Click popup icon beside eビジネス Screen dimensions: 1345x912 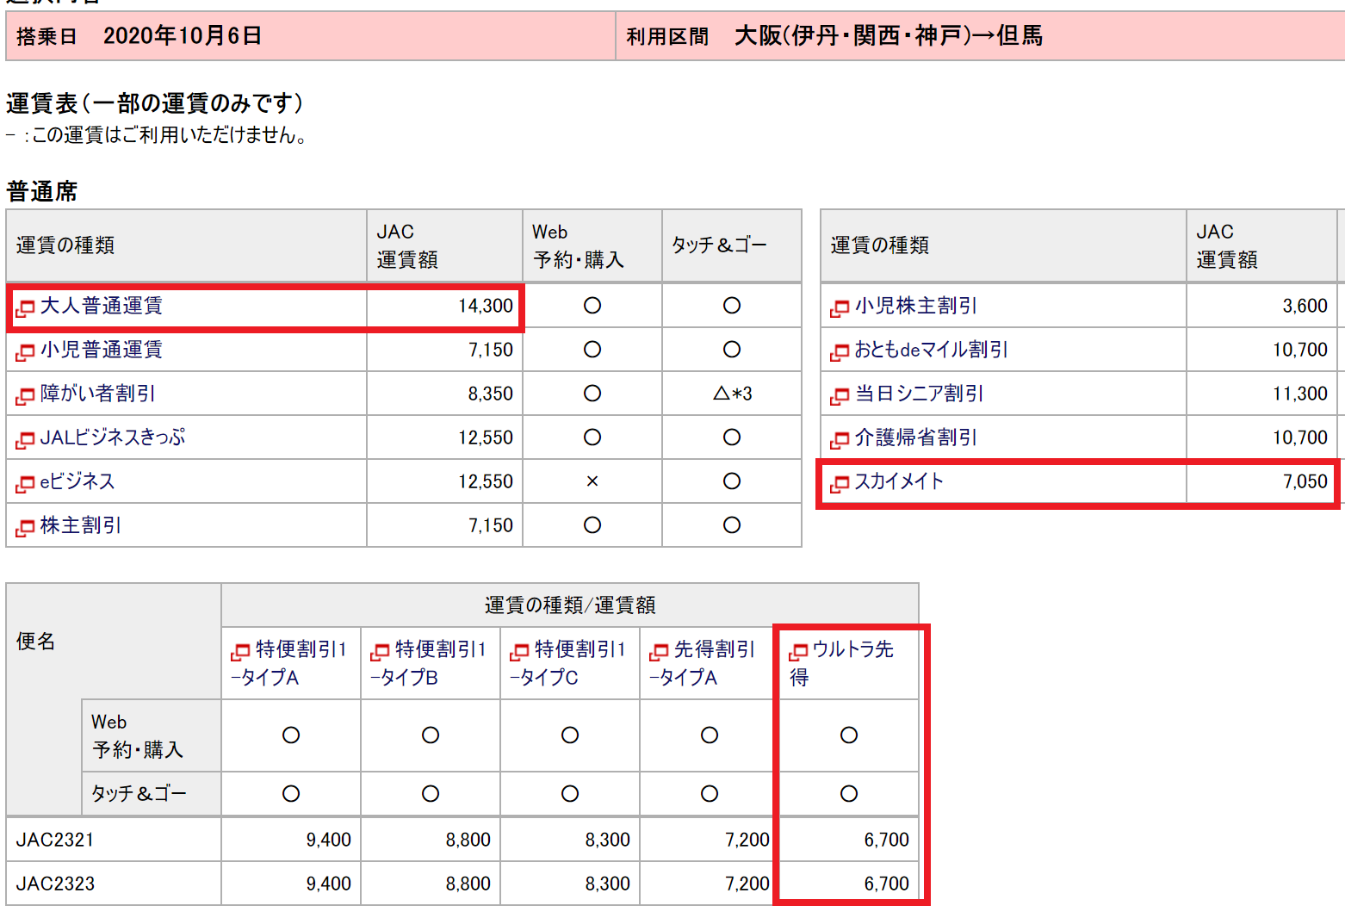tap(25, 483)
